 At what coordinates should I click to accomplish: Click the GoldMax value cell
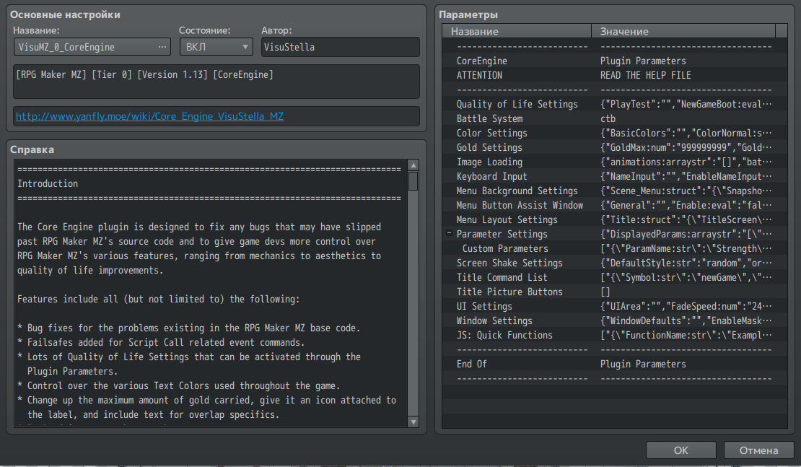click(x=686, y=147)
